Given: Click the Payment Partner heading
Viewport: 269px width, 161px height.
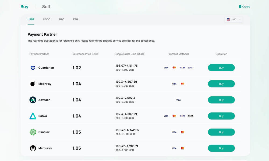Looking at the screenshot, I should click(x=42, y=34).
